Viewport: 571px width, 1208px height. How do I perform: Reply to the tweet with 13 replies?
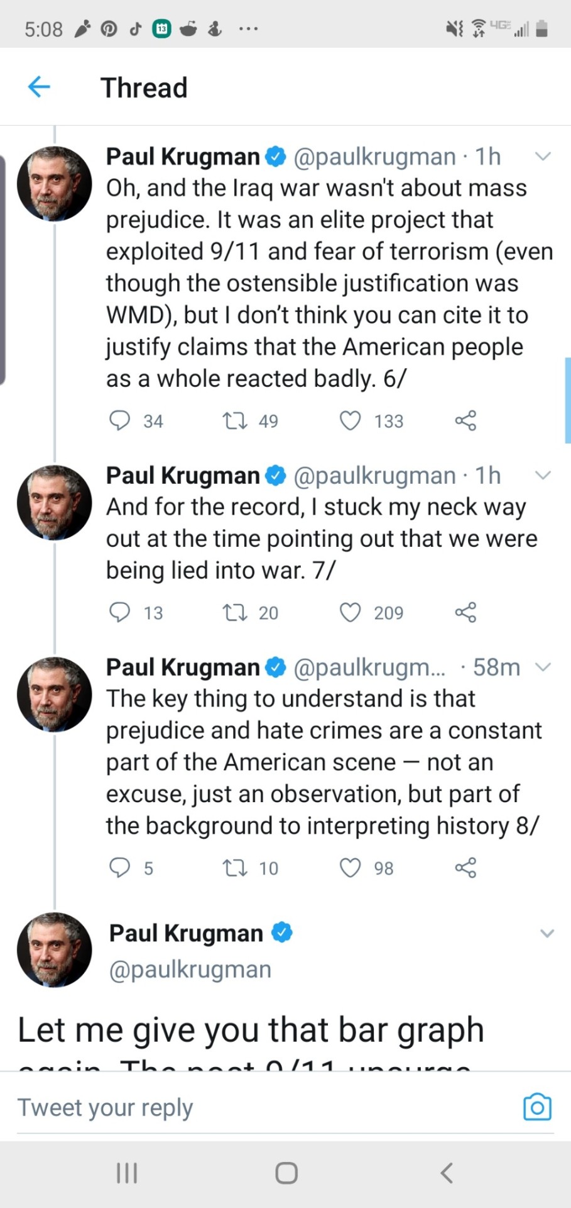point(119,612)
